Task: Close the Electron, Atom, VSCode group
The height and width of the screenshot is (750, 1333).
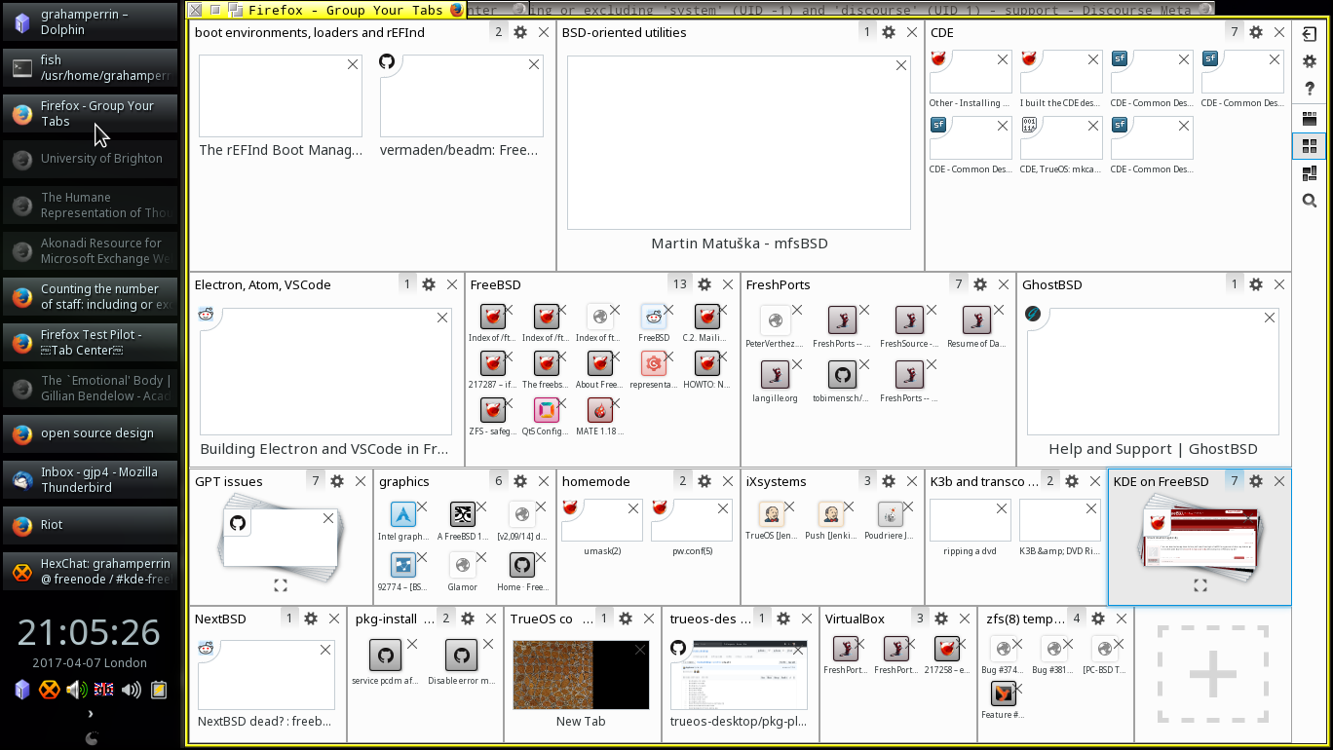Action: (452, 284)
